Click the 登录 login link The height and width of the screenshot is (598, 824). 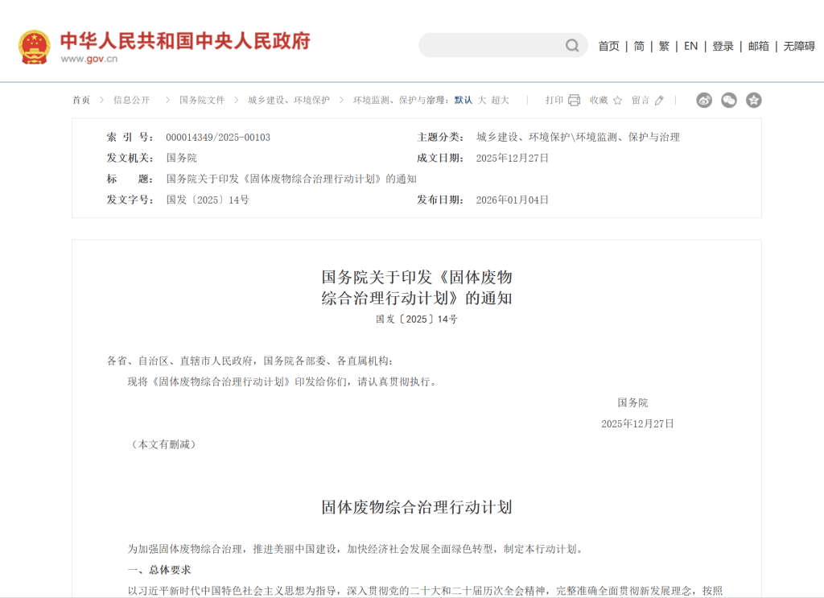pos(723,47)
